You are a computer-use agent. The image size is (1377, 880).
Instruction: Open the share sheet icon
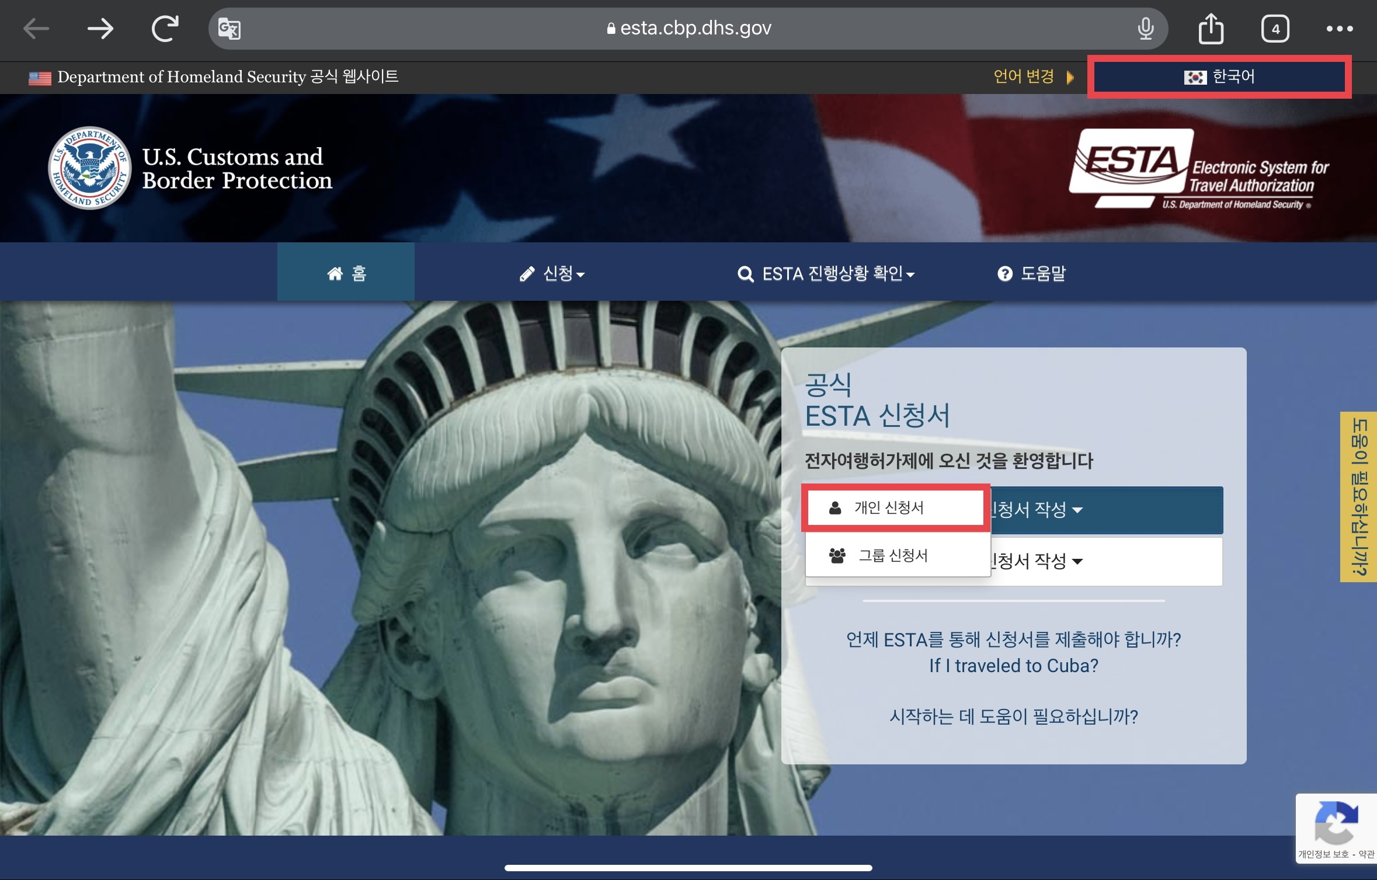[x=1211, y=28]
